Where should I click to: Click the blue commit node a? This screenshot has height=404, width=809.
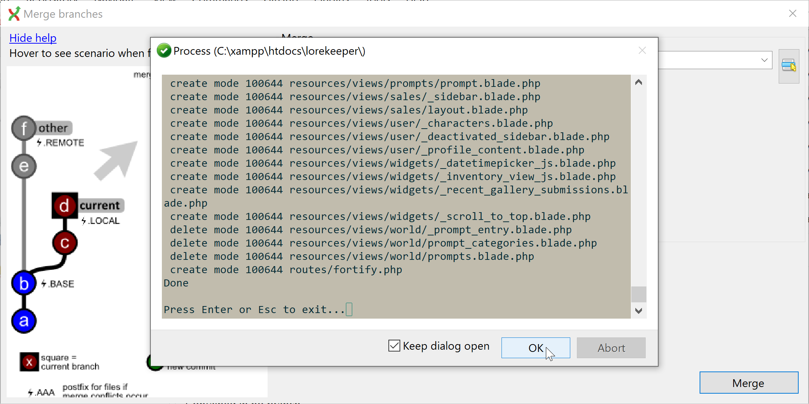(x=24, y=321)
